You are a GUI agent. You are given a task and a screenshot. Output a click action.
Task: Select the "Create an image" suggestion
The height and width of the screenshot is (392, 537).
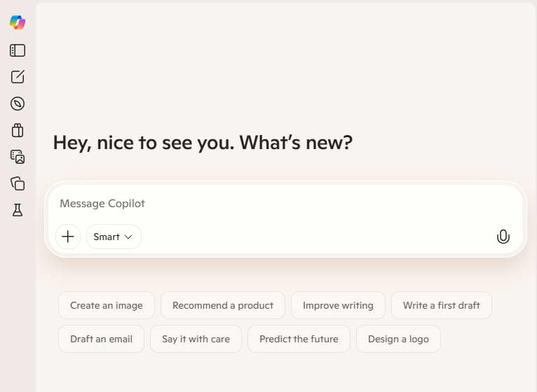point(107,305)
